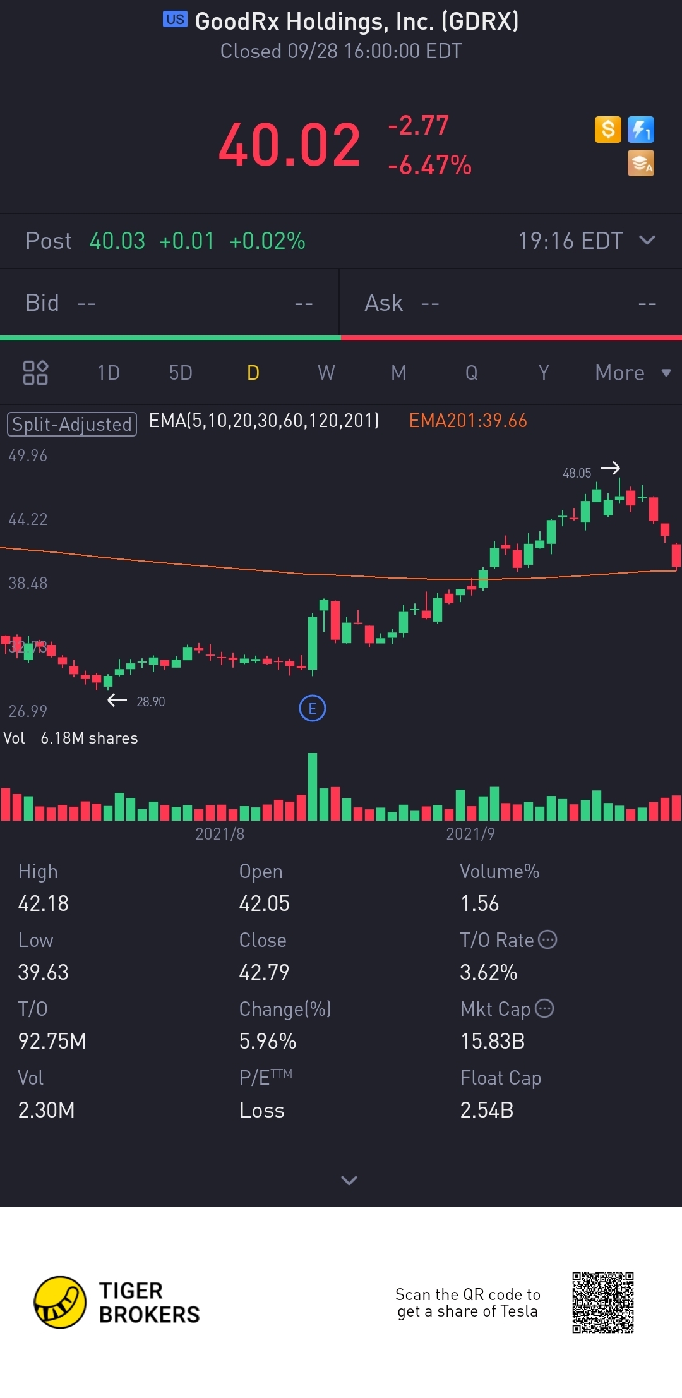
Task: Select the monthly M chart tab
Action: [x=398, y=373]
